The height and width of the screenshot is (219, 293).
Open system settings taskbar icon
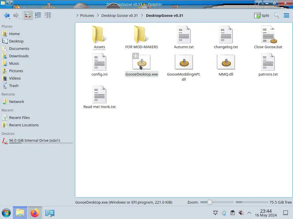[50, 213]
